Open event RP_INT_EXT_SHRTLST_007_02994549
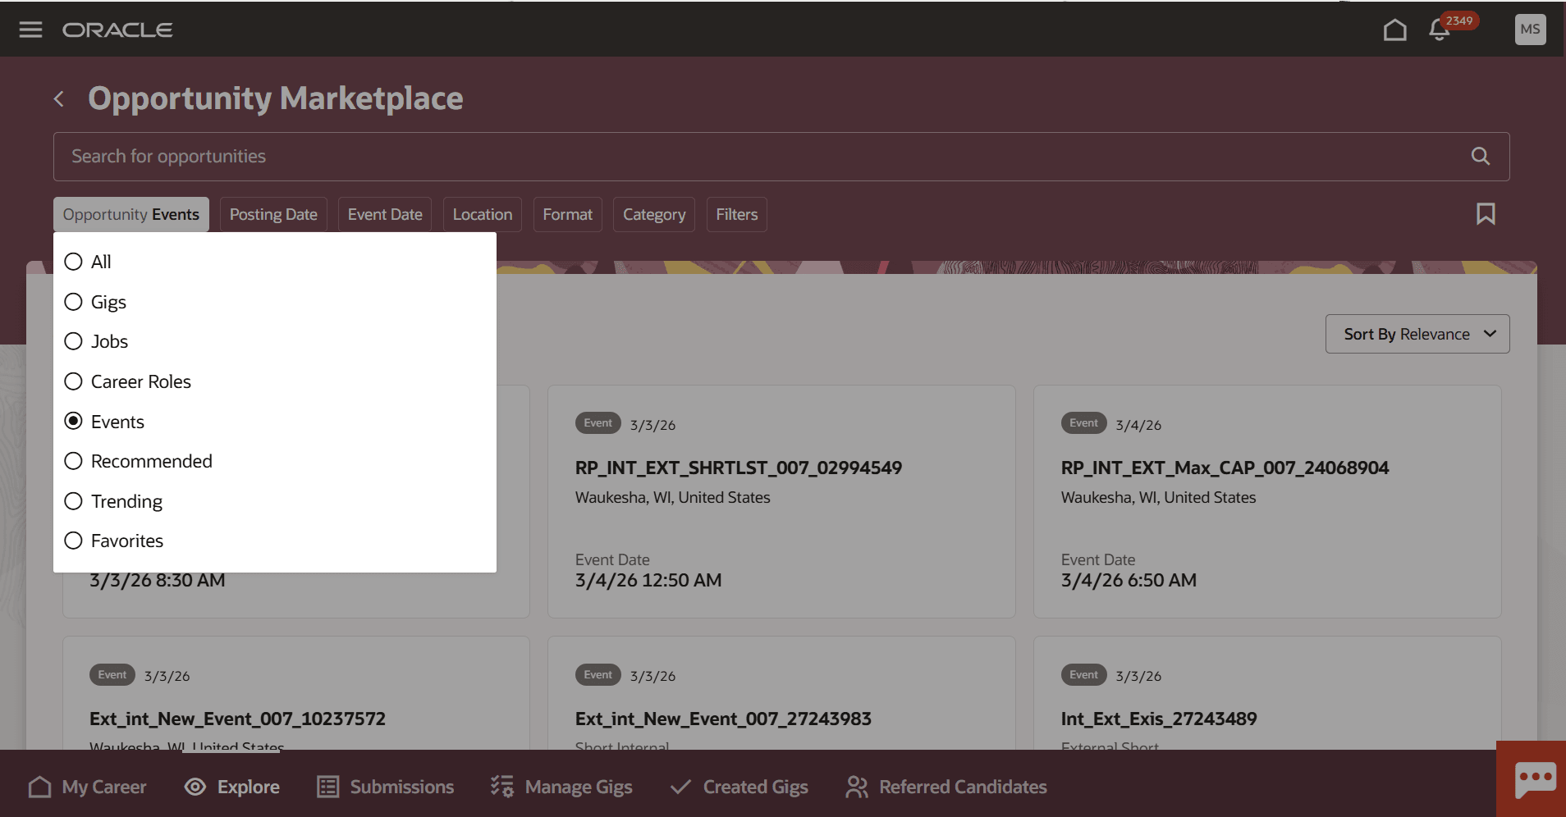 pyautogui.click(x=739, y=468)
